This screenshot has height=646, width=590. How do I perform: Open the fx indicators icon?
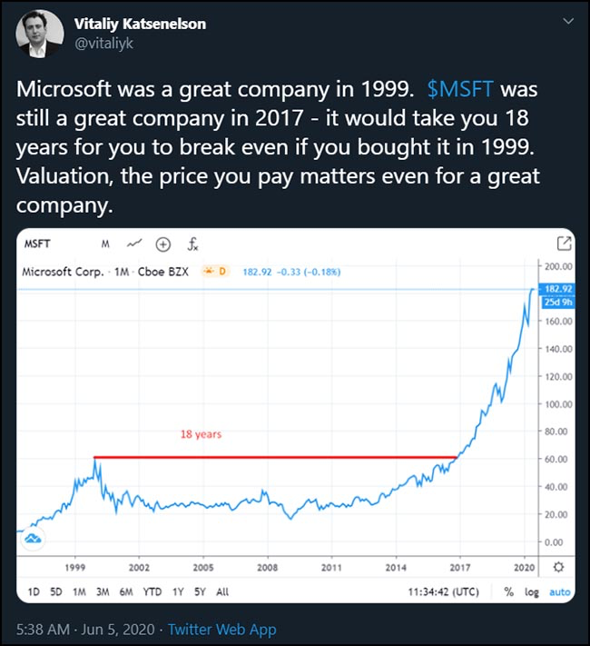[x=192, y=243]
